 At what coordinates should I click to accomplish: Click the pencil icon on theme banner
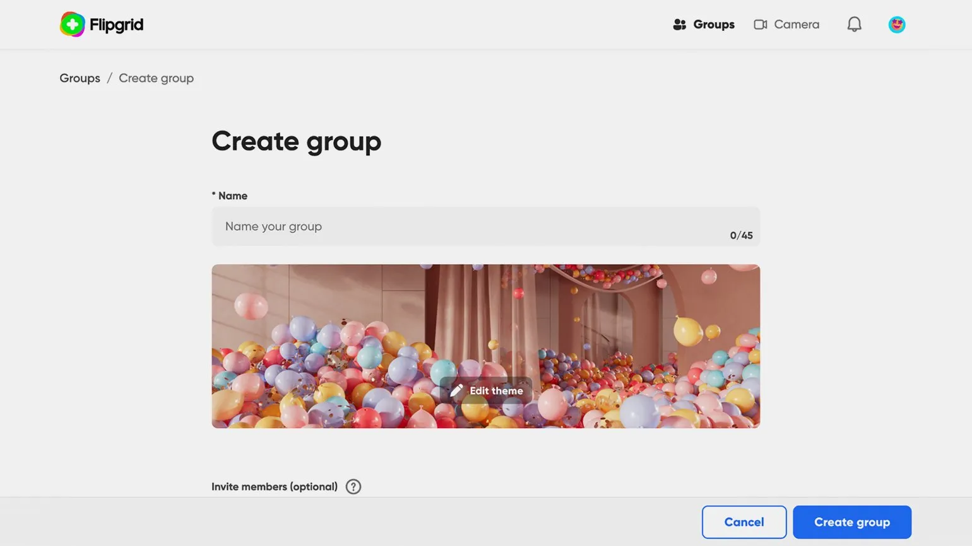point(456,391)
